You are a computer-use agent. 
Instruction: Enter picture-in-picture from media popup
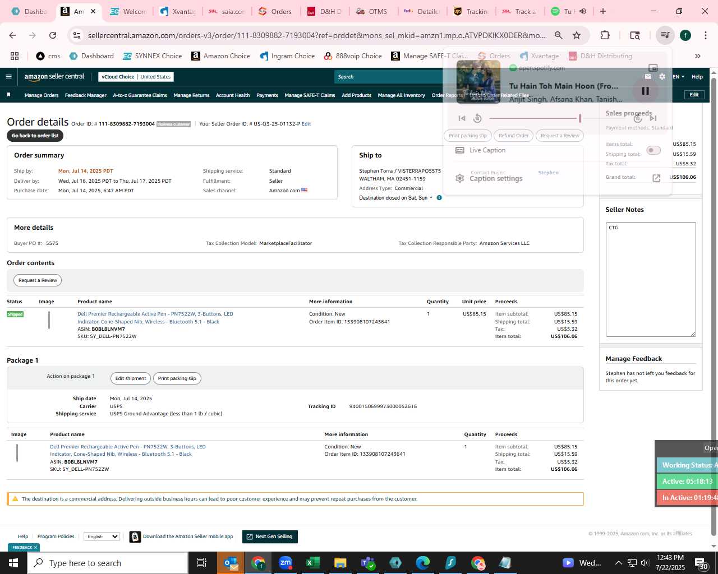[x=653, y=68]
